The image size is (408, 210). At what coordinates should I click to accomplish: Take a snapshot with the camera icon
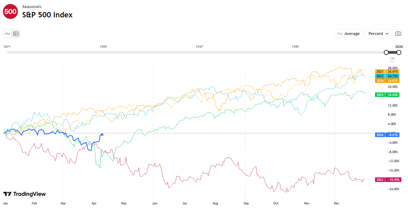coord(398,34)
